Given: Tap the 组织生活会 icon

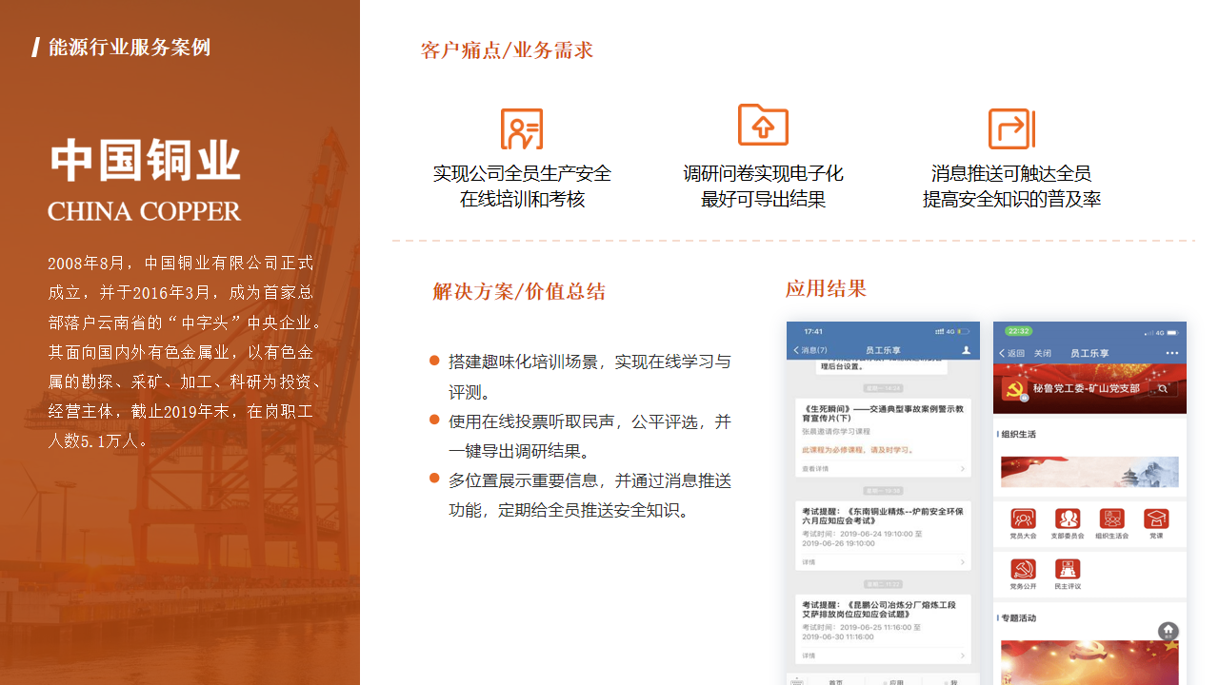Looking at the screenshot, I should (1112, 519).
